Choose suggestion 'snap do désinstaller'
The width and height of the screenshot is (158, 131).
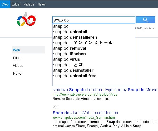coord(94,70)
